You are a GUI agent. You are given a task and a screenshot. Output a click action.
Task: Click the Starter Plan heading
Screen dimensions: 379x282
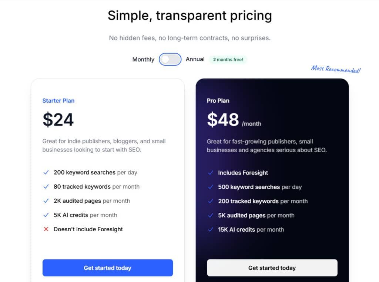(x=58, y=101)
